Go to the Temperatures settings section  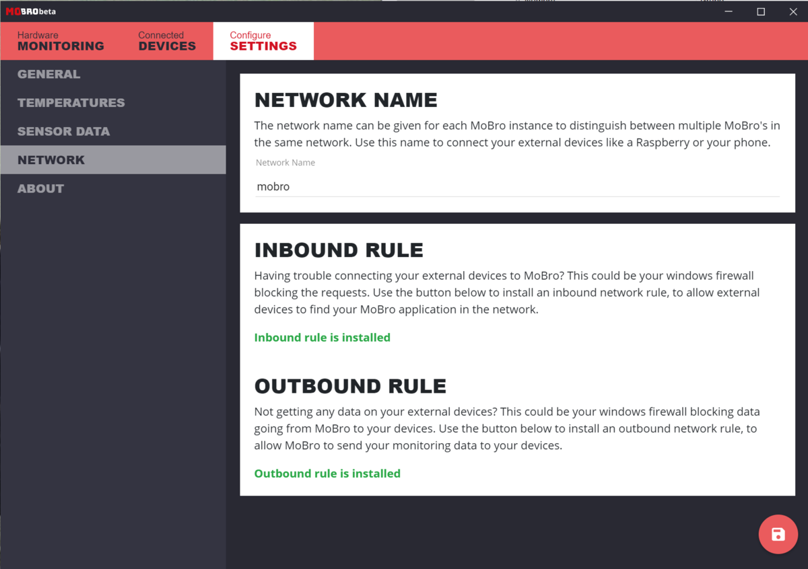coord(113,103)
